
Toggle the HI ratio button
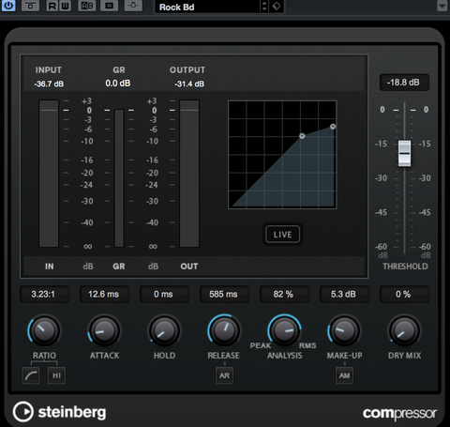tap(56, 375)
